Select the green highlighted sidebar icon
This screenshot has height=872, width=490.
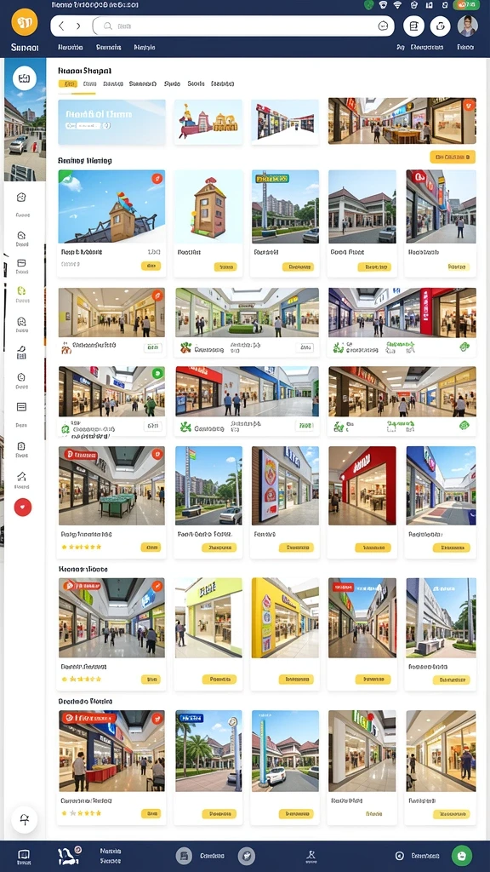21,291
